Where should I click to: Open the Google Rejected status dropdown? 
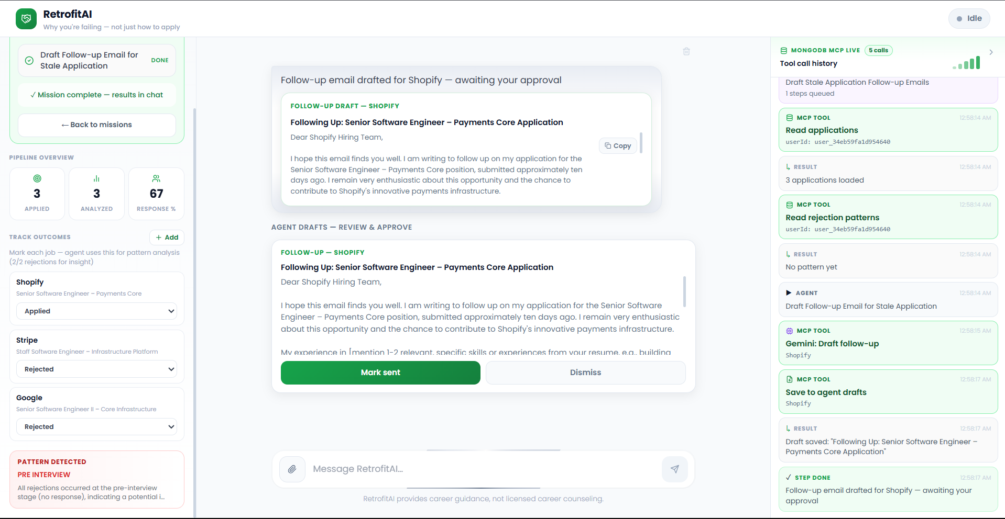(97, 426)
